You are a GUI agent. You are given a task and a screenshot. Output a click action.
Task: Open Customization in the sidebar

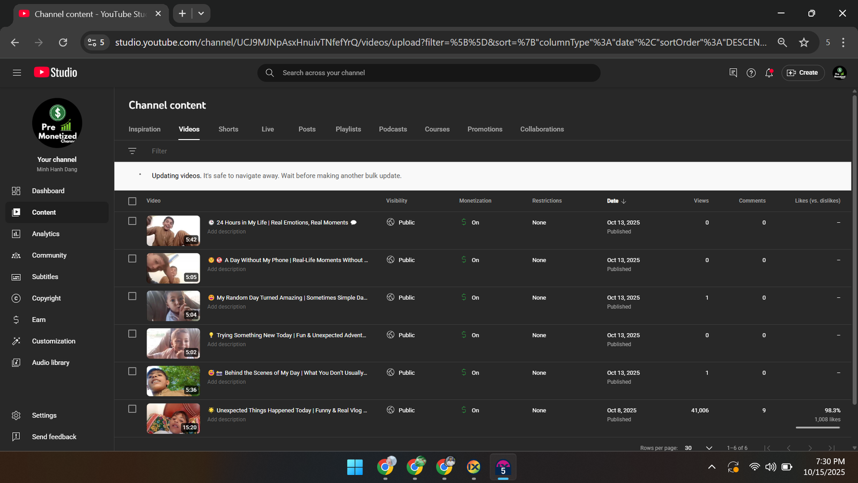tap(53, 341)
